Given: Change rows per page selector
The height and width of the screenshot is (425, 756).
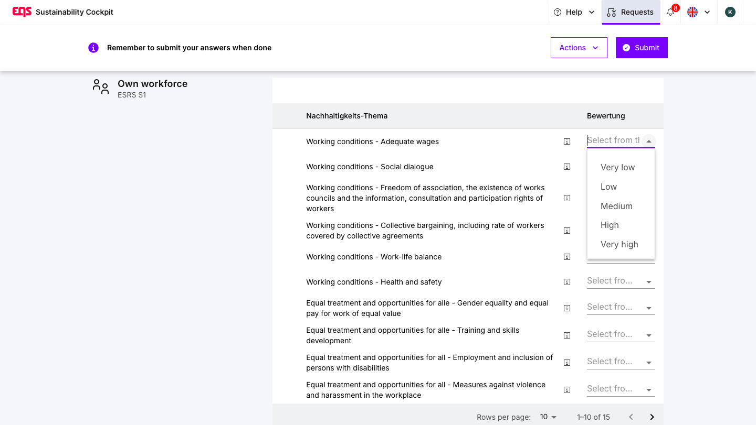Looking at the screenshot, I should pos(548,417).
